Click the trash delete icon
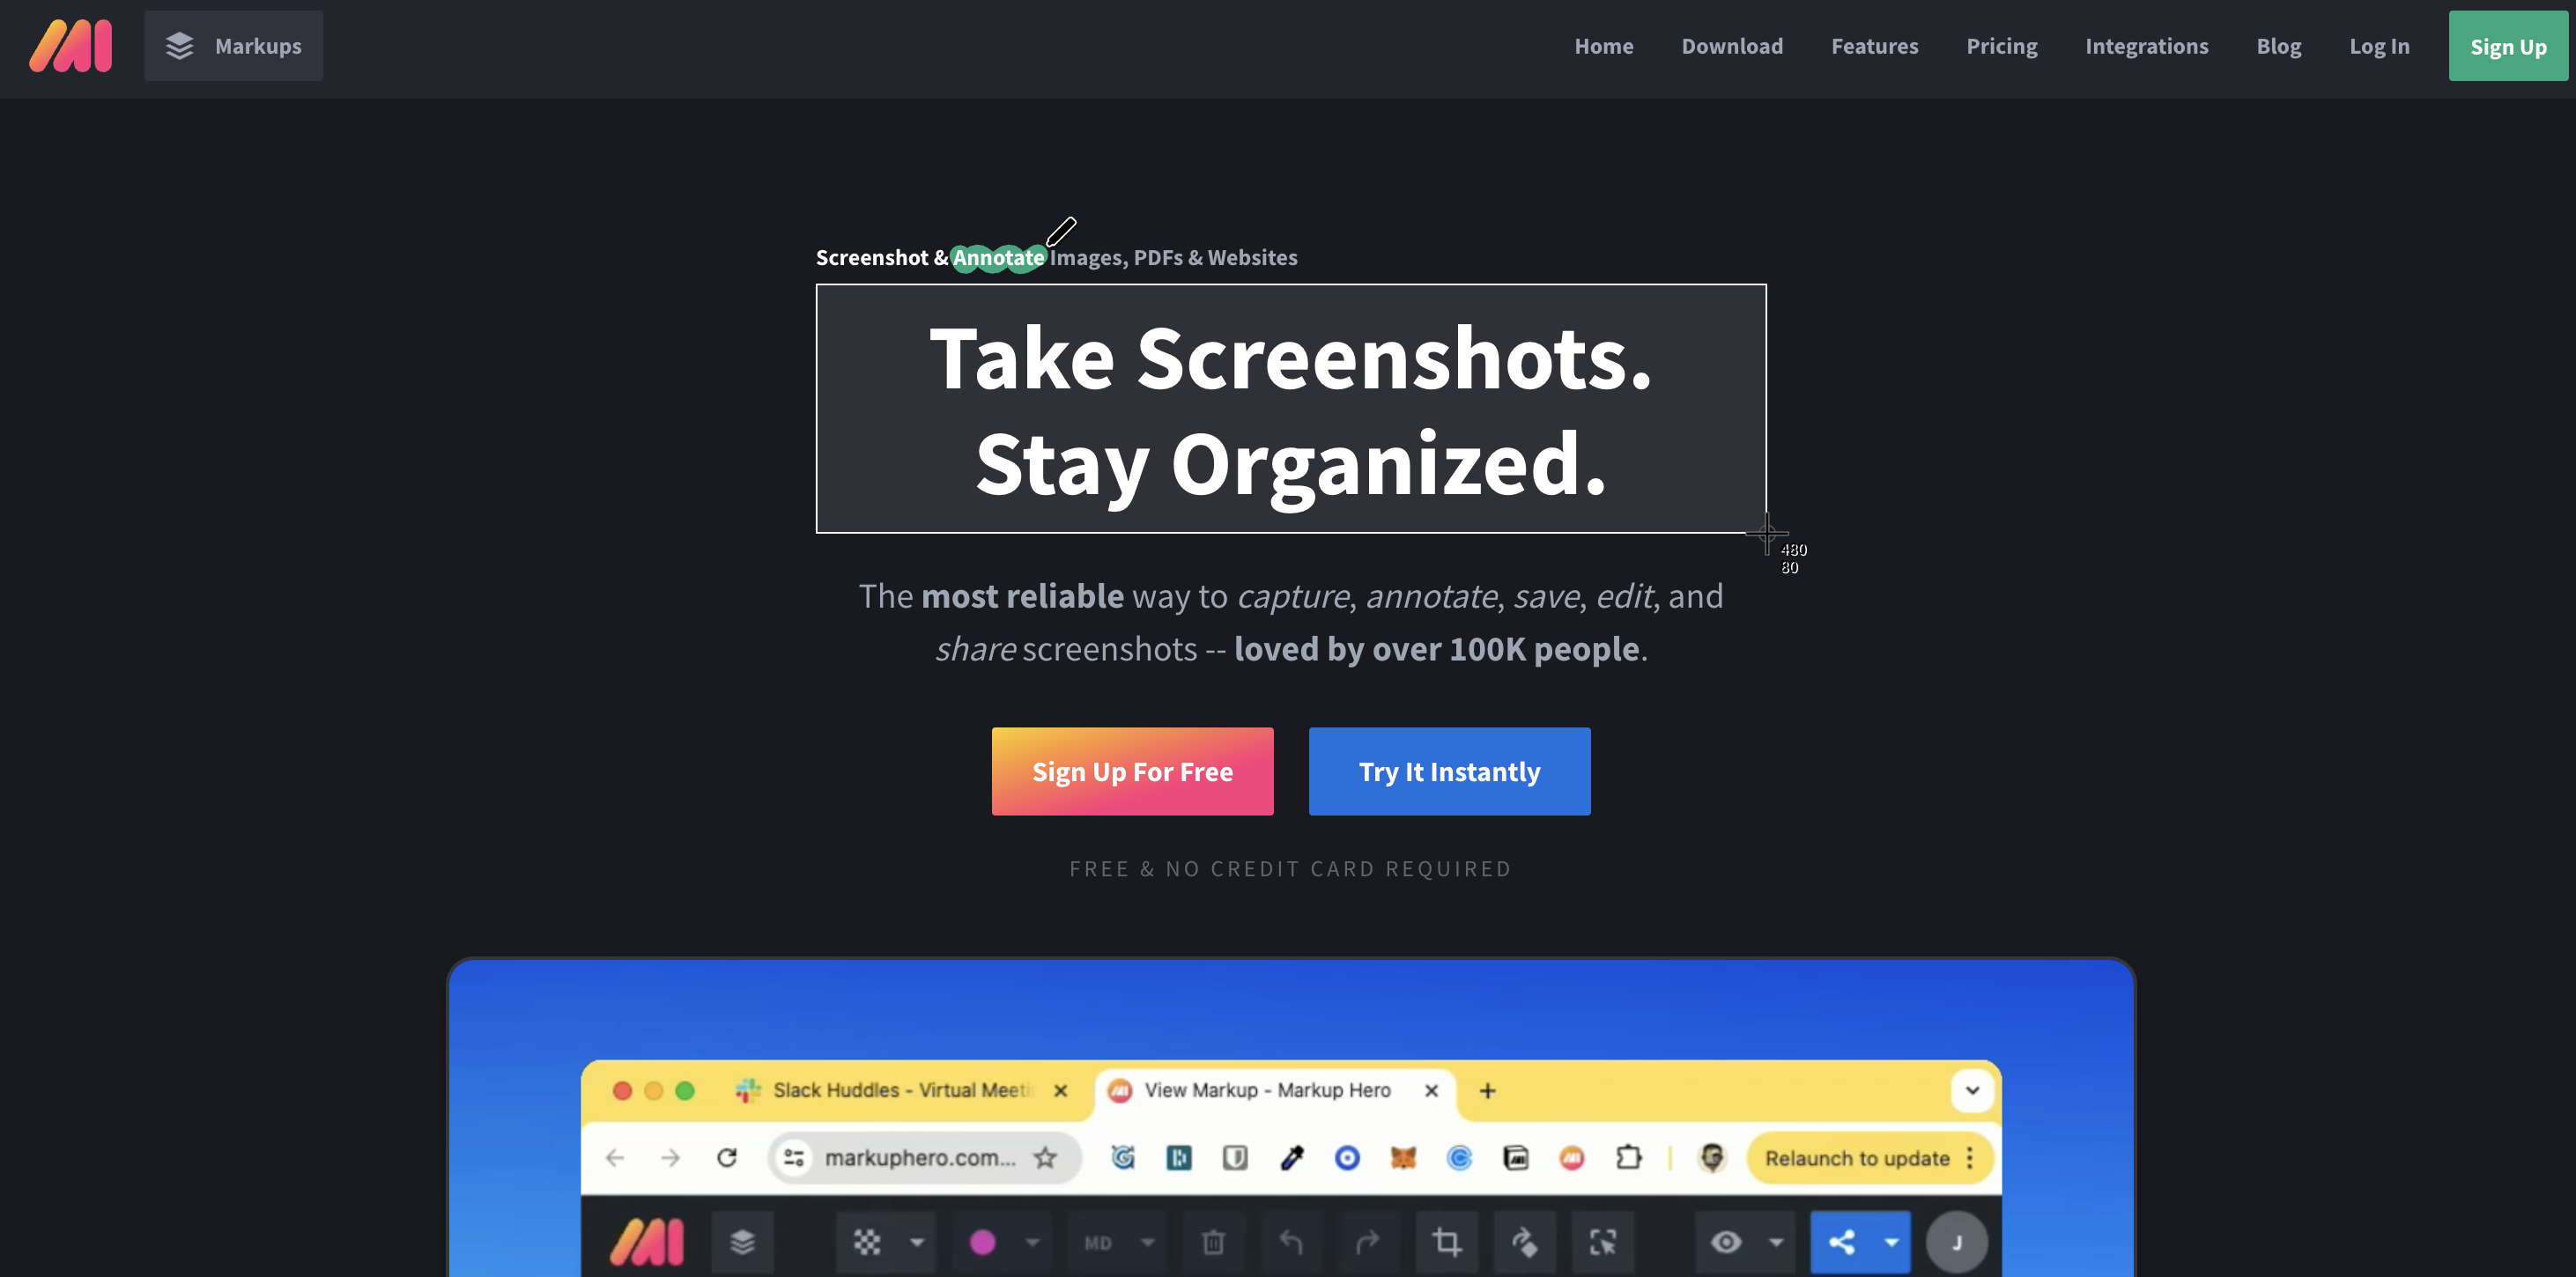The image size is (2576, 1277). click(x=1213, y=1242)
